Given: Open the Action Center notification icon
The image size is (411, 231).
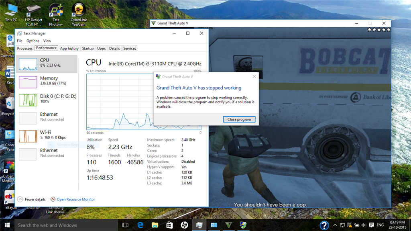Looking at the screenshot, I should (371, 225).
